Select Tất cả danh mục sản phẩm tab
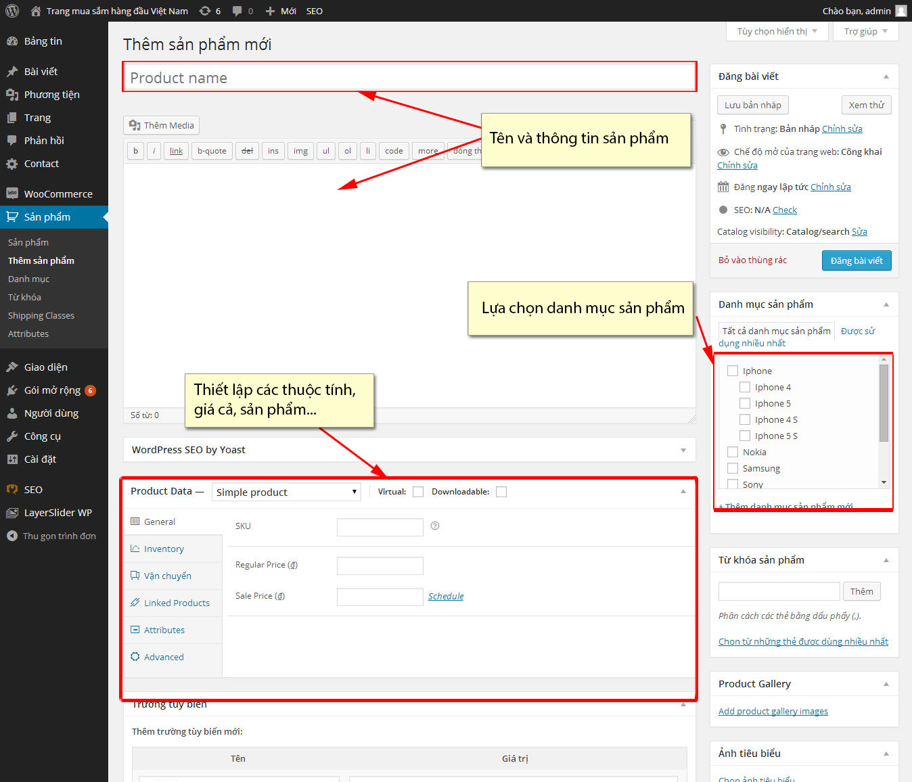 point(776,331)
